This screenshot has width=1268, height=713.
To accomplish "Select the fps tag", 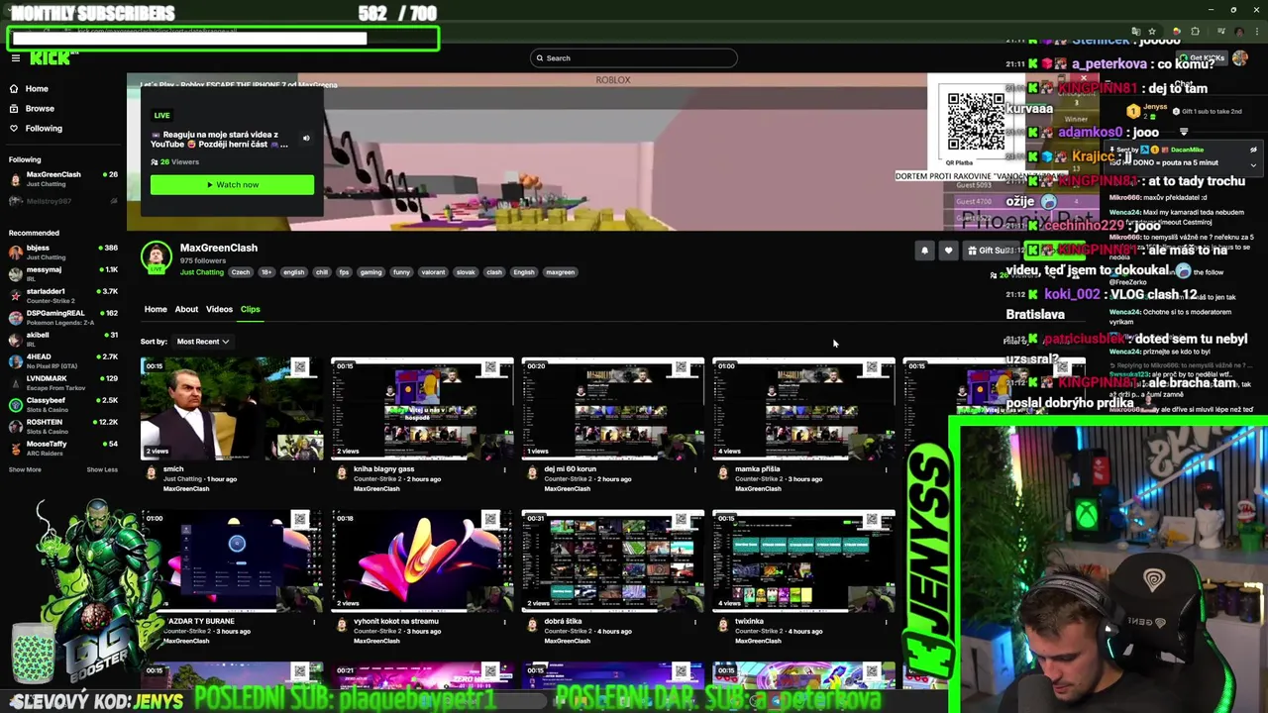I will (344, 272).
